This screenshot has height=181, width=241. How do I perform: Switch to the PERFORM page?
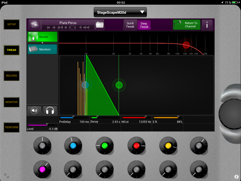(x=12, y=127)
